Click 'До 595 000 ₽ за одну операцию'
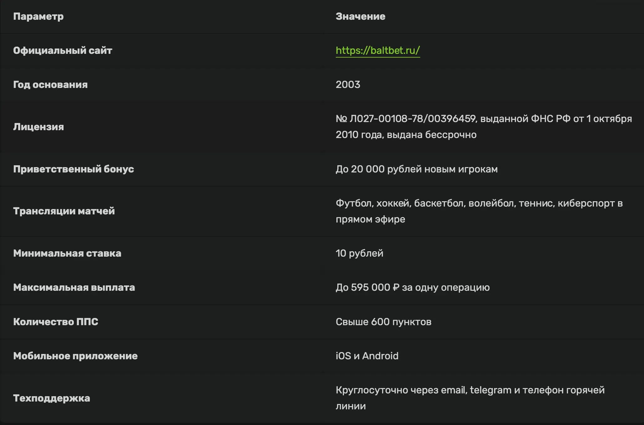 tap(413, 287)
